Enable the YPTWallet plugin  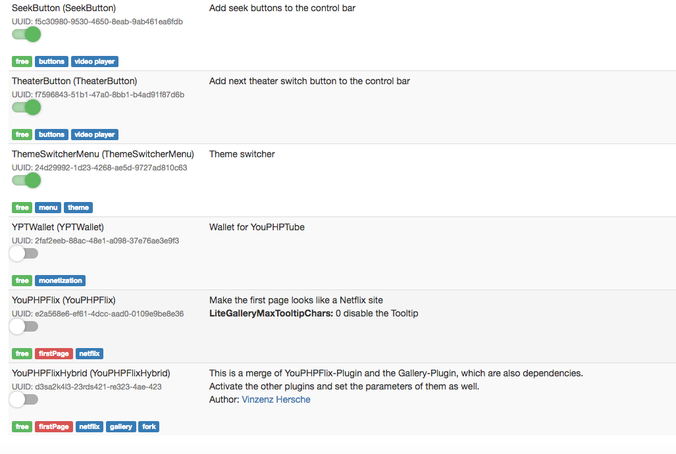[24, 253]
